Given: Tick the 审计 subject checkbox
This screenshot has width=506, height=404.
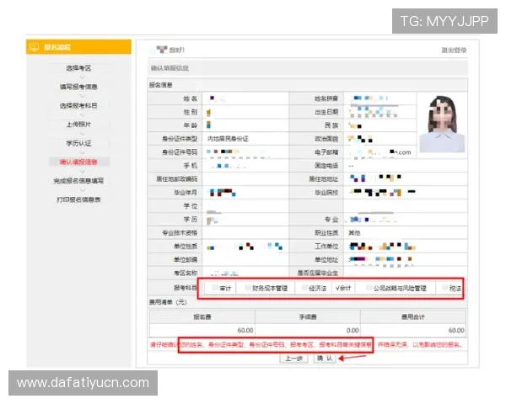Looking at the screenshot, I should point(215,288).
